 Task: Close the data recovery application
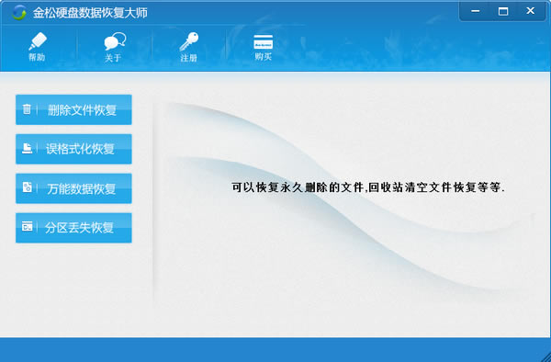[x=531, y=11]
